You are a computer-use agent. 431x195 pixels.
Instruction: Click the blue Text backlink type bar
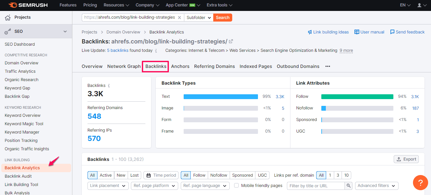(221, 97)
